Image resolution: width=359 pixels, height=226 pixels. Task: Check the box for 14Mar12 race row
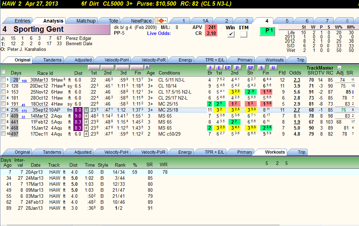[x=4, y=115]
